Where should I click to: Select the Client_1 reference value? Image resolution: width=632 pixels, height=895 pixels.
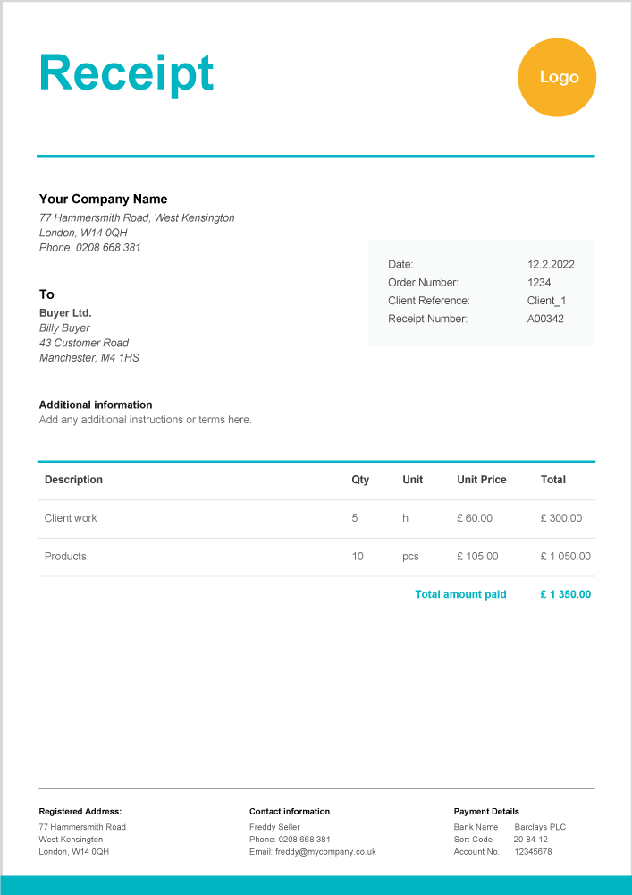coord(546,301)
